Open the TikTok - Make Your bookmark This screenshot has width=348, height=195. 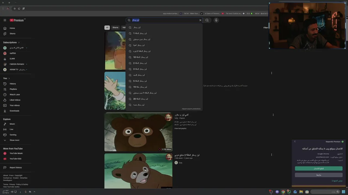click(190, 14)
